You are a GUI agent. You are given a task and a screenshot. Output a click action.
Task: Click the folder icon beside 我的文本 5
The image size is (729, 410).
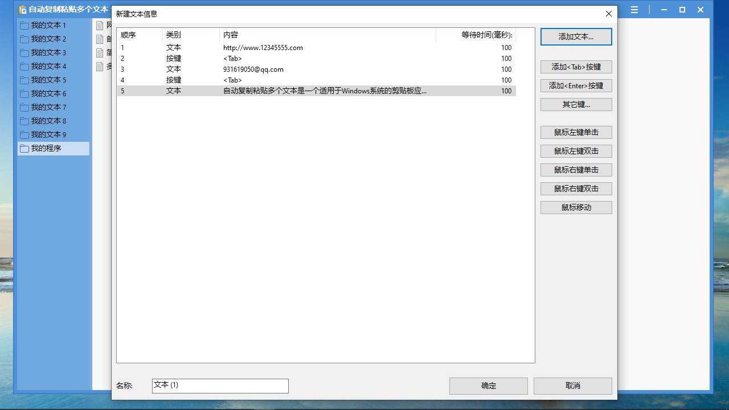pyautogui.click(x=24, y=80)
